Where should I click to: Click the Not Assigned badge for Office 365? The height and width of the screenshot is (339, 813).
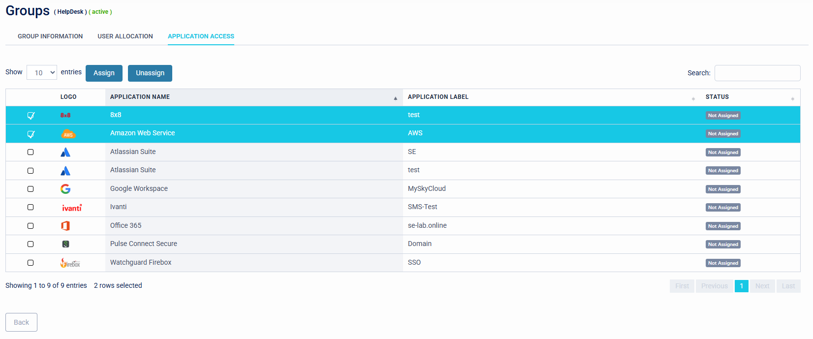723,226
